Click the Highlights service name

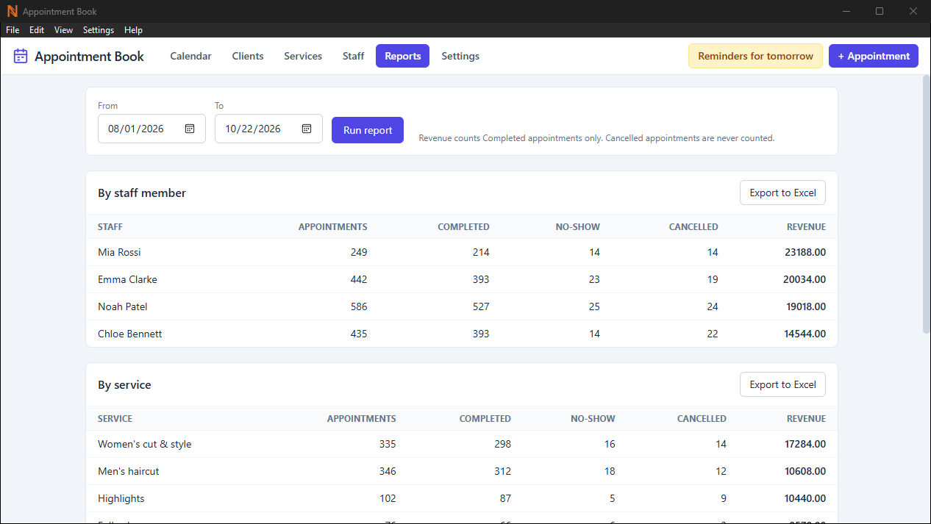pos(121,498)
